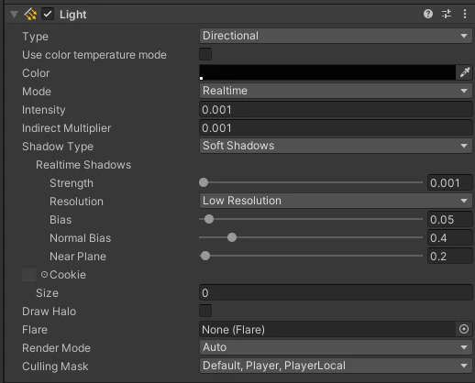Disable the Light component checkbox
The height and width of the screenshot is (383, 475).
click(48, 14)
